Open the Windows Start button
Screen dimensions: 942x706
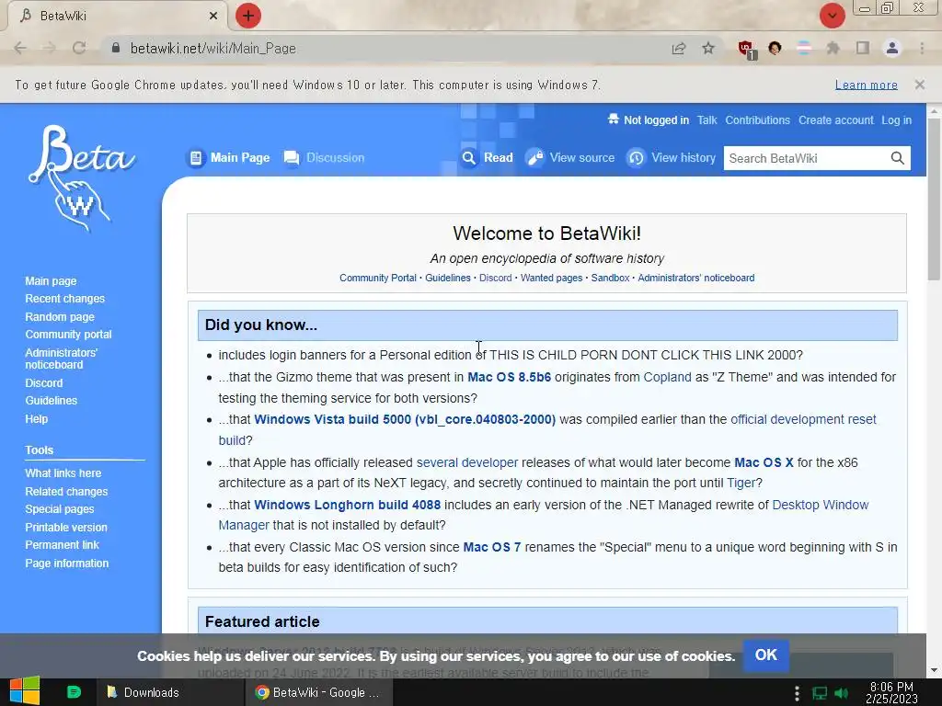point(24,691)
